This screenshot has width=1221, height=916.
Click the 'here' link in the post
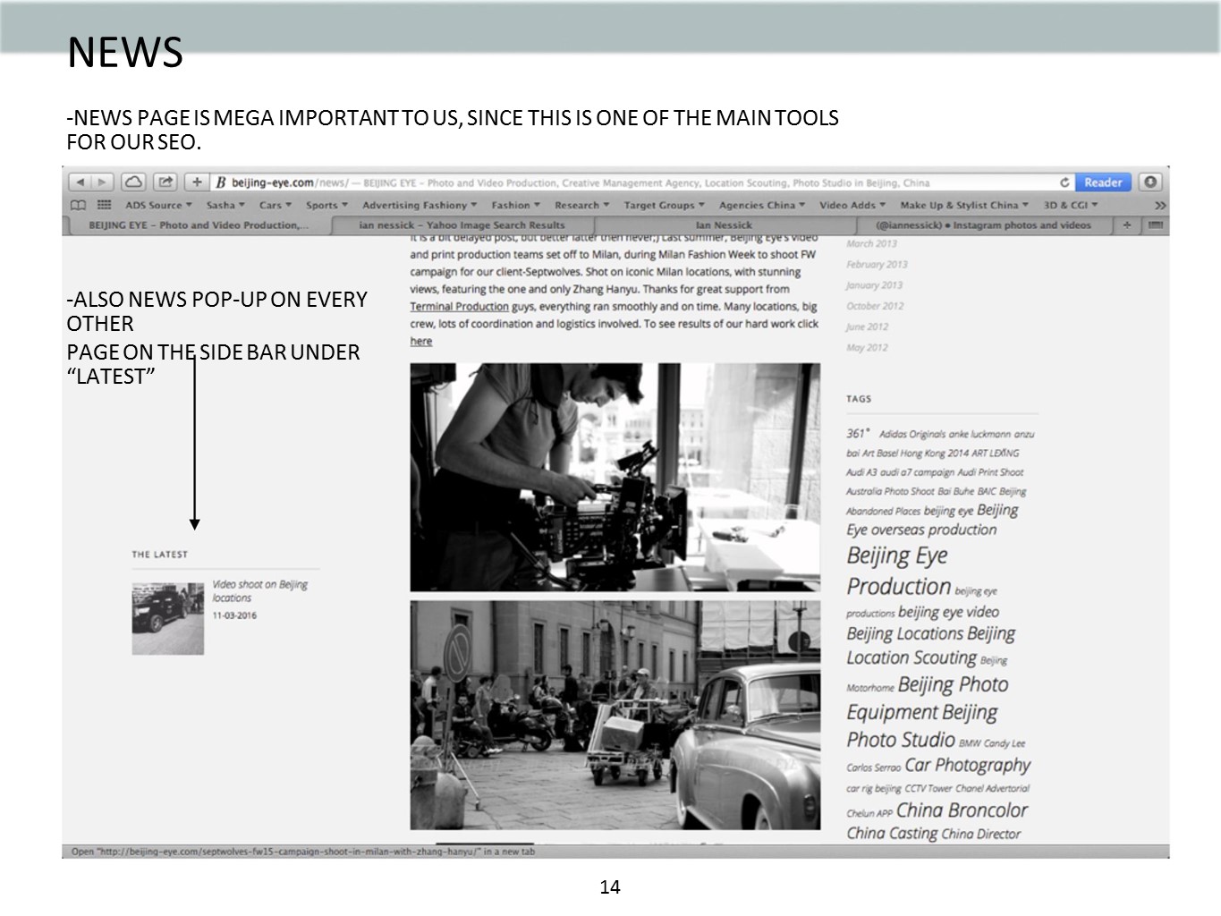420,341
